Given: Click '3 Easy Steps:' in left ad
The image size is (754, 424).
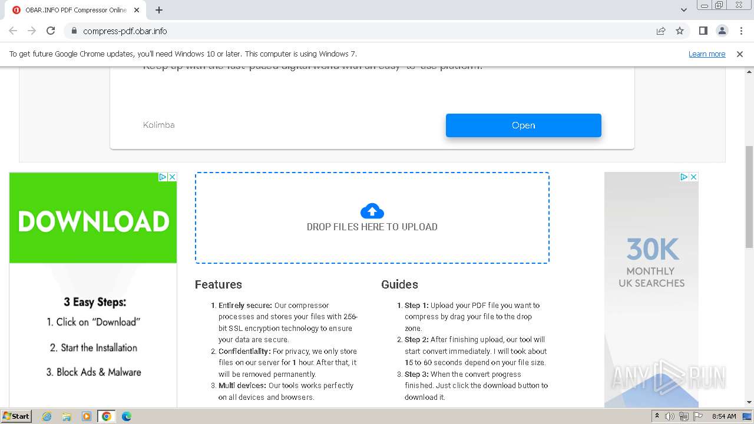Looking at the screenshot, I should tap(95, 302).
